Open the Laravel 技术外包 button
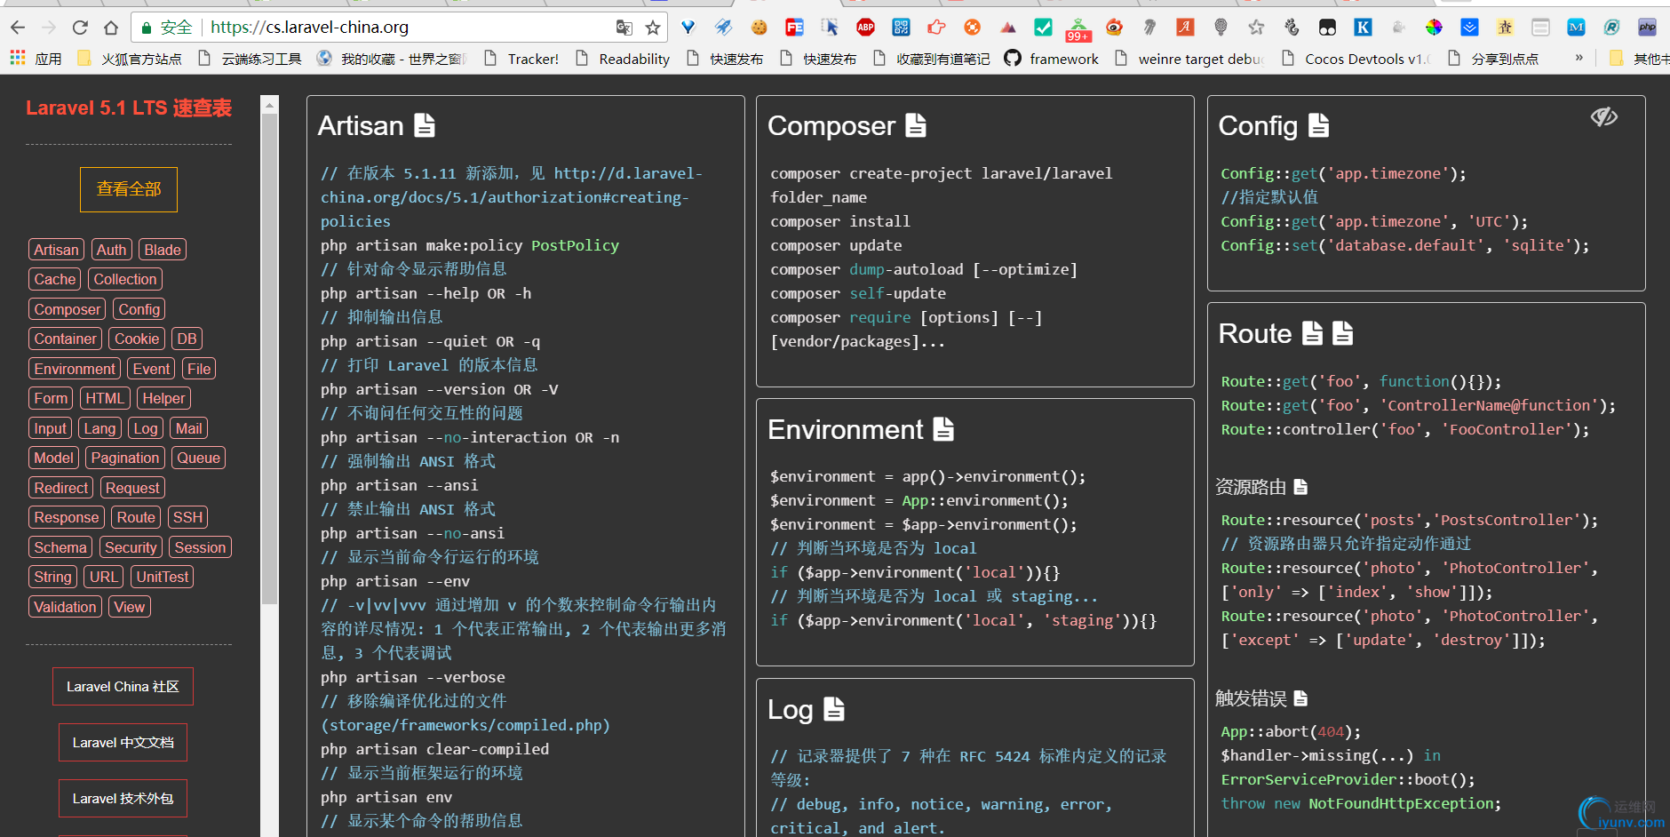Screen dimensions: 1670x837 [x=123, y=799]
